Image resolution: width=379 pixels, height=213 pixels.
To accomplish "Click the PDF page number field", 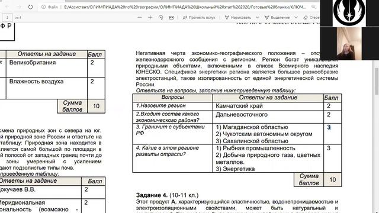I will pyautogui.click(x=7, y=17).
